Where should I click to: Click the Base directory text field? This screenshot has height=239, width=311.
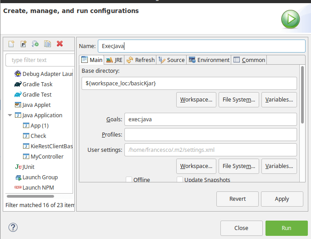[x=189, y=84]
